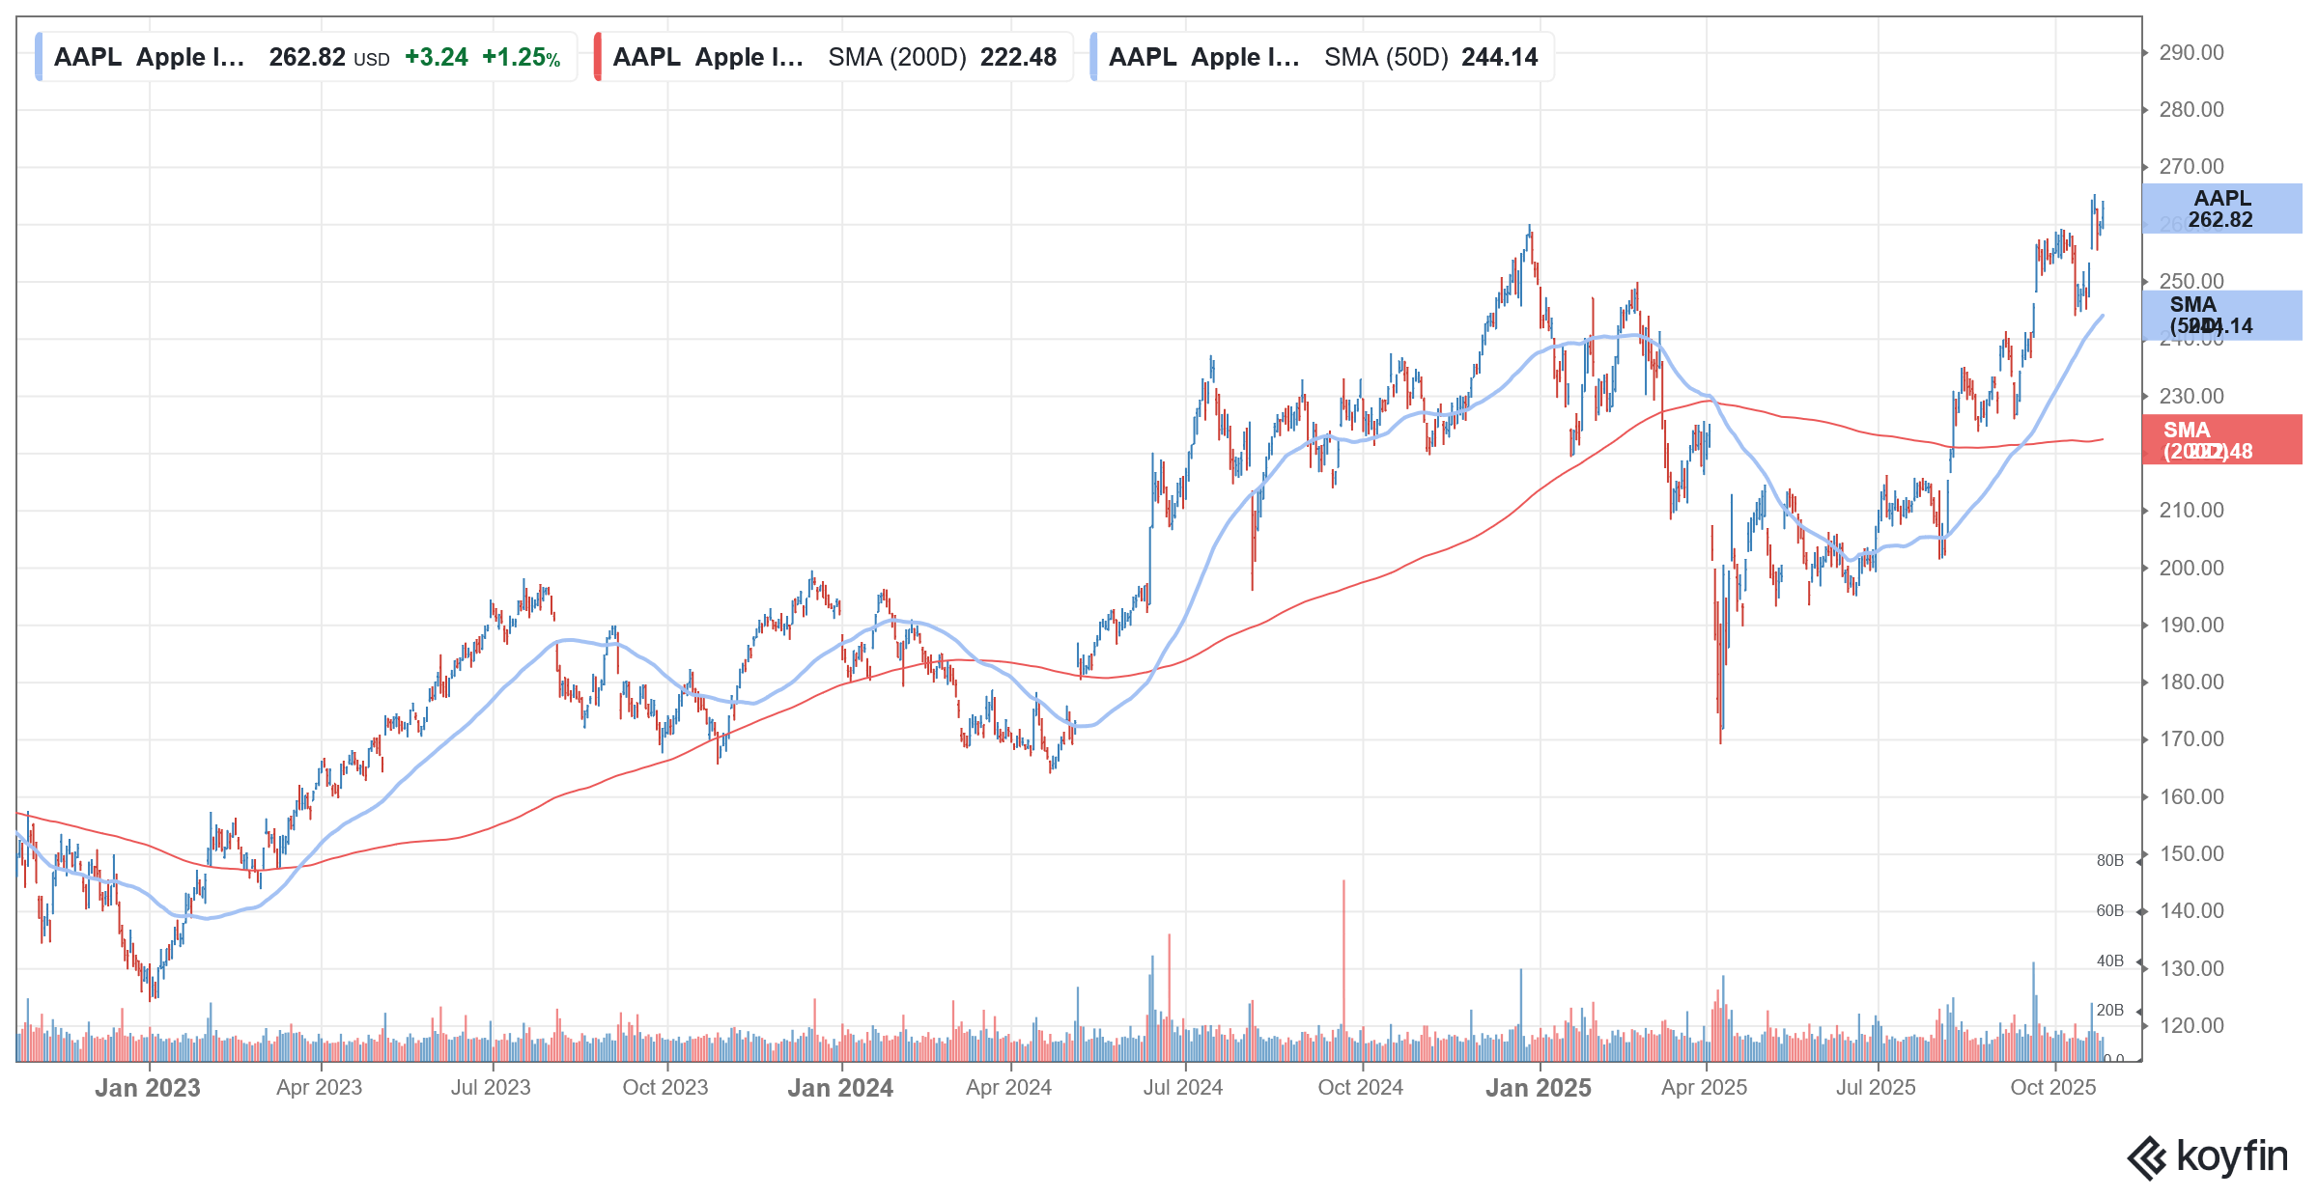Click the Koyfin logo icon
2318x1197 pixels.
tap(2148, 1157)
